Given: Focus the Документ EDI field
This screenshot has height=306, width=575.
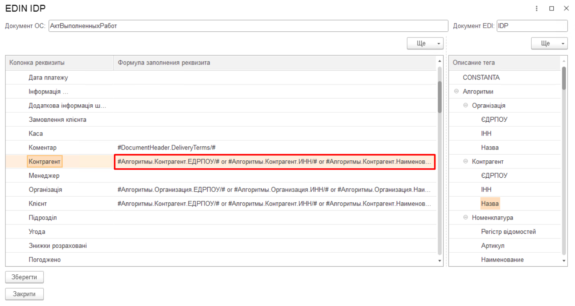Looking at the screenshot, I should [x=532, y=26].
